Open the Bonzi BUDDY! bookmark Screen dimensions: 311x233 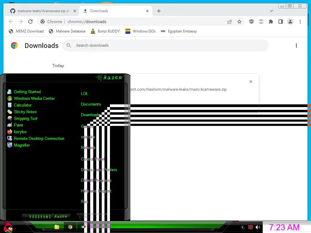(105, 31)
